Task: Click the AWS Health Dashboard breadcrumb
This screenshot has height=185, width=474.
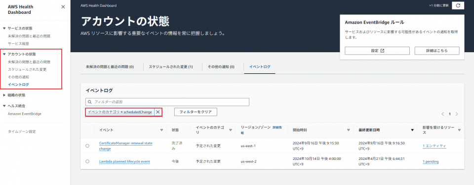Action: coord(99,5)
